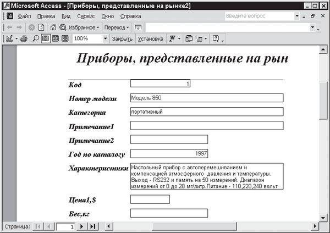This screenshot has height=233, width=330.
Task: Show two pages preview layout
Action: click(x=56, y=38)
